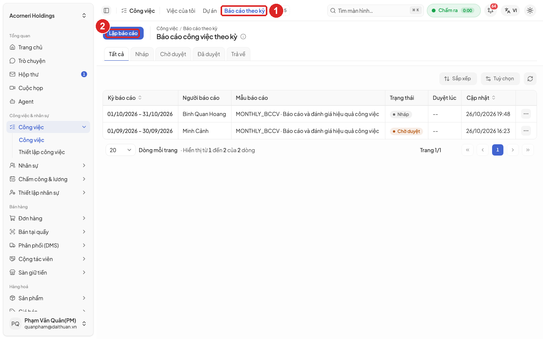Open the notifications bell

click(491, 11)
